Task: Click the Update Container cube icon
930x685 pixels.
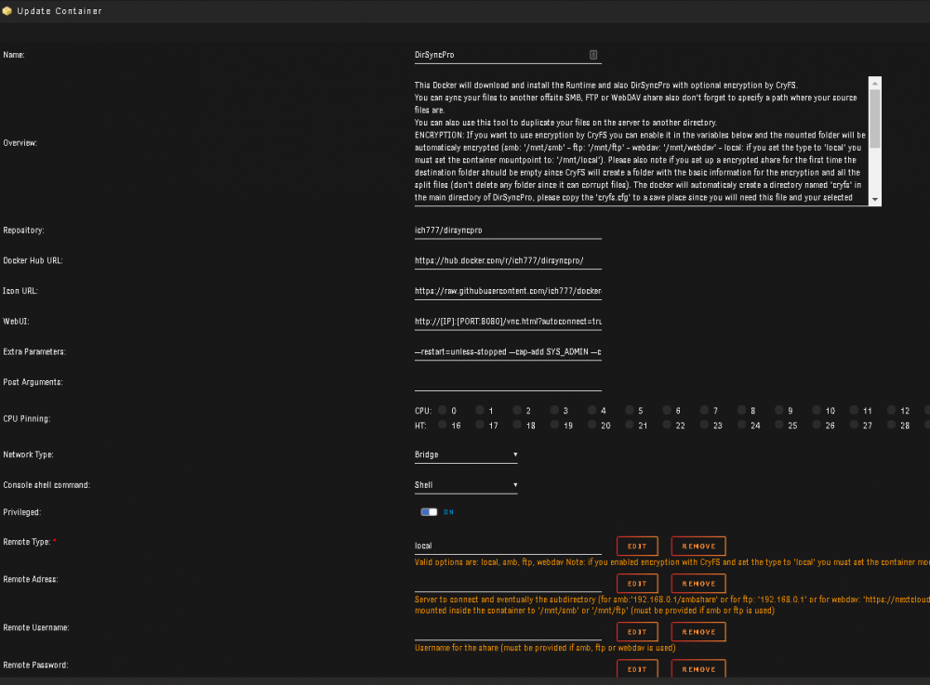Action: (x=7, y=10)
